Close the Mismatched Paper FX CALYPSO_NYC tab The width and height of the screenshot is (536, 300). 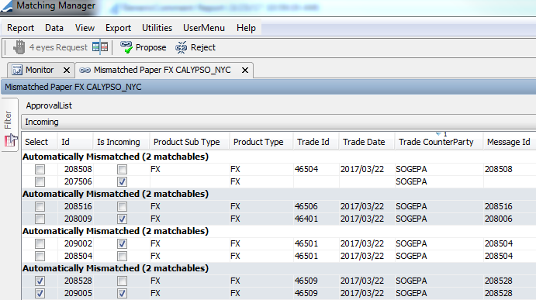tap(245, 70)
